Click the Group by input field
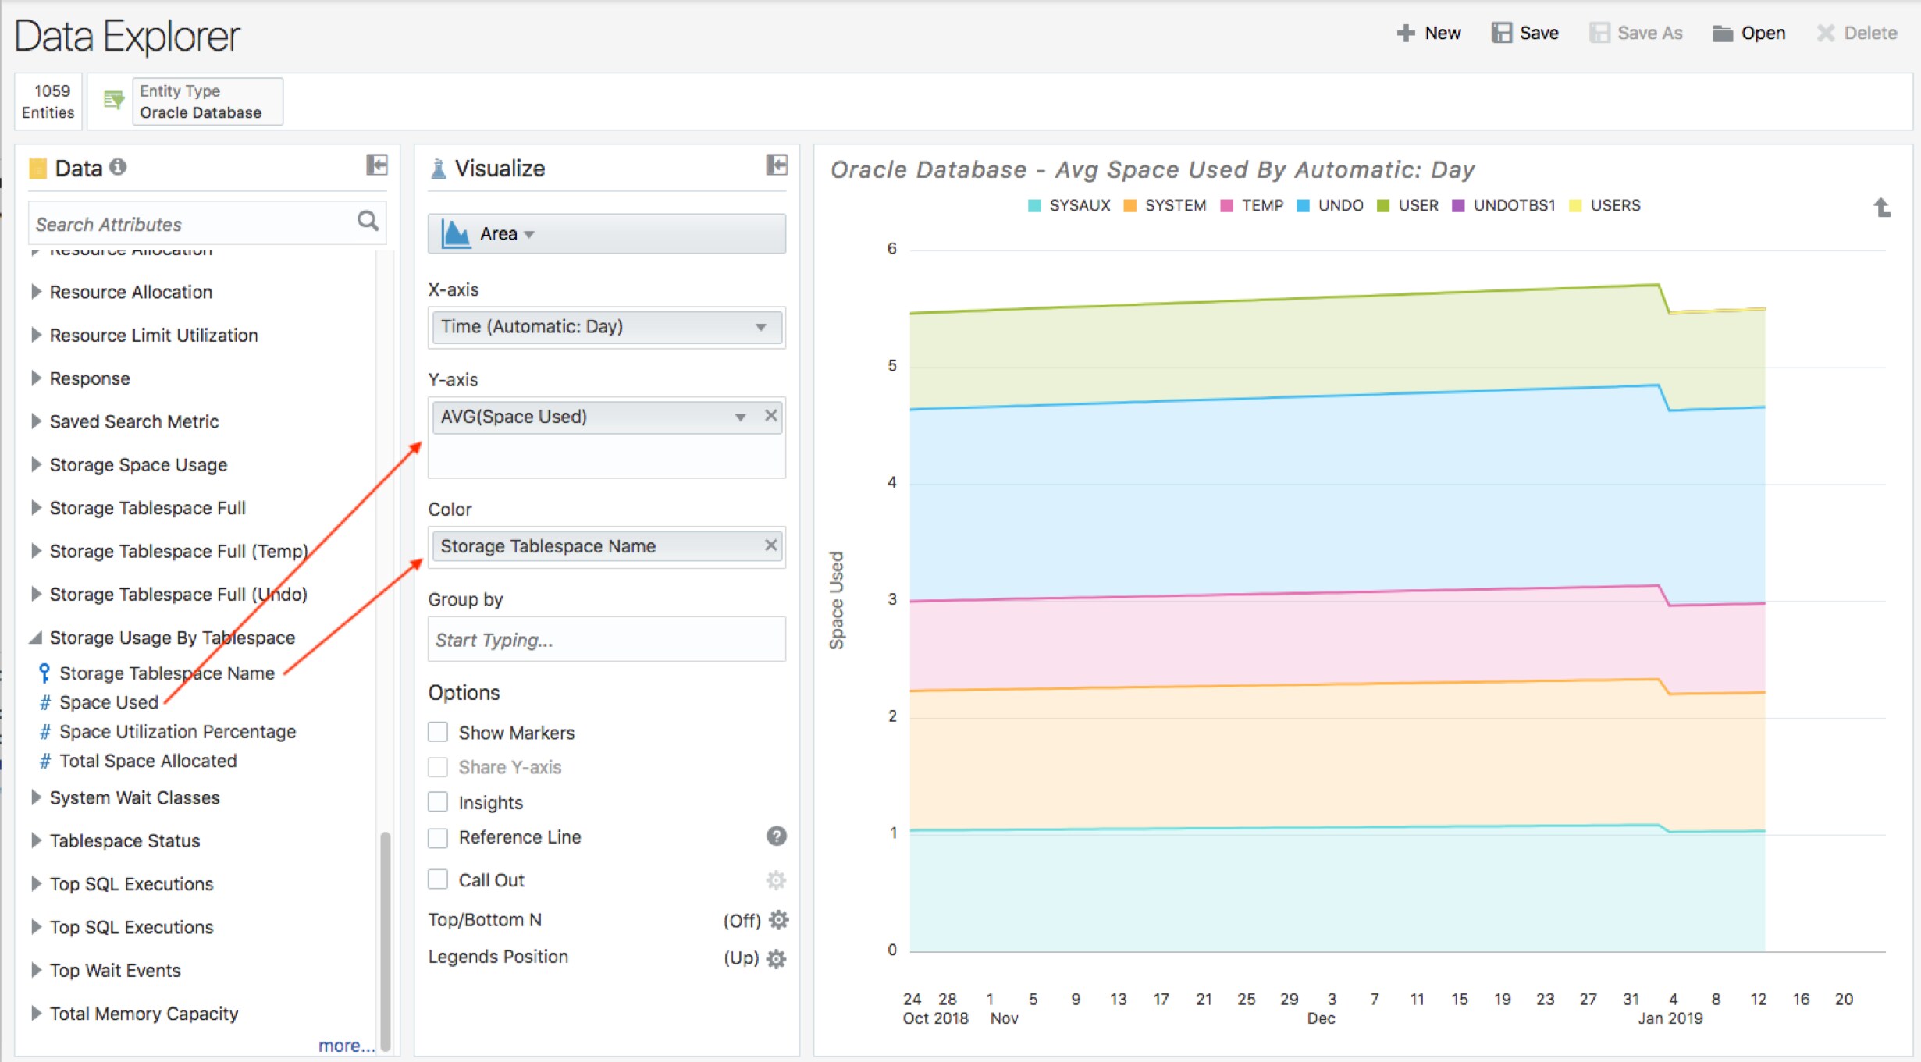 pos(606,640)
